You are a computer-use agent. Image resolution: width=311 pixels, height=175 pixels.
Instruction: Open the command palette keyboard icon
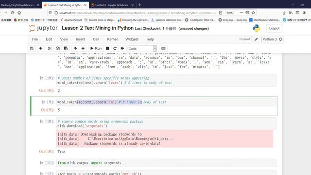click(x=163, y=49)
